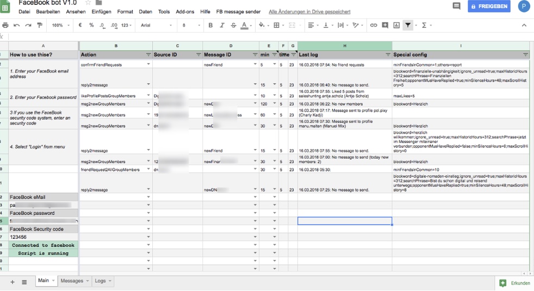
Task: Open the Datei menu
Action: [x=24, y=11]
